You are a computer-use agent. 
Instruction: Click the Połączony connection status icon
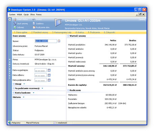tap(10, 123)
